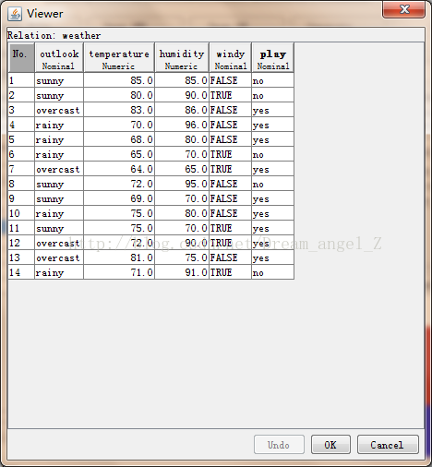Select humidity 91.0 in row 14
The height and width of the screenshot is (467, 432).
(182, 272)
